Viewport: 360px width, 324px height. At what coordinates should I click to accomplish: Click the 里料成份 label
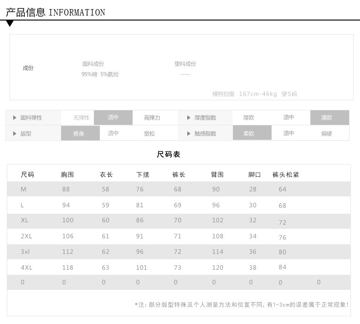point(185,64)
